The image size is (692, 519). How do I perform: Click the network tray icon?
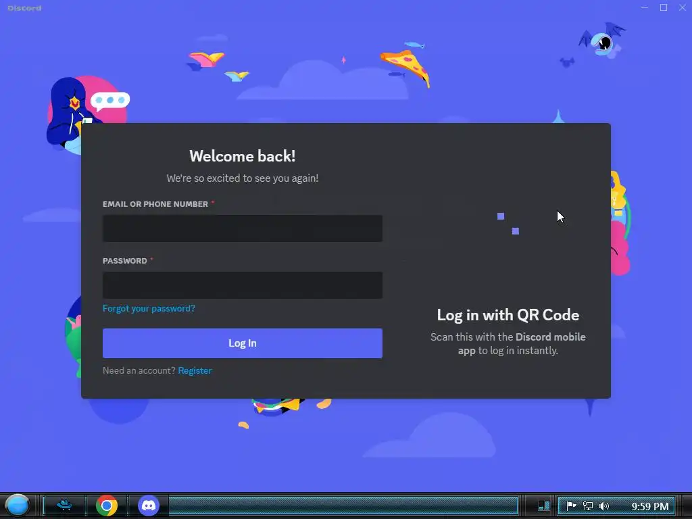(x=588, y=506)
